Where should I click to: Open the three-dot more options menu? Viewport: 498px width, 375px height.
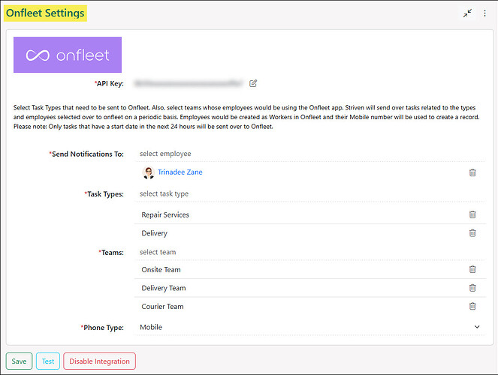point(484,13)
